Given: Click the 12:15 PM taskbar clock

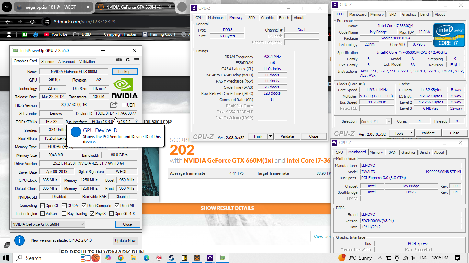Looking at the screenshot, I should [440, 258].
